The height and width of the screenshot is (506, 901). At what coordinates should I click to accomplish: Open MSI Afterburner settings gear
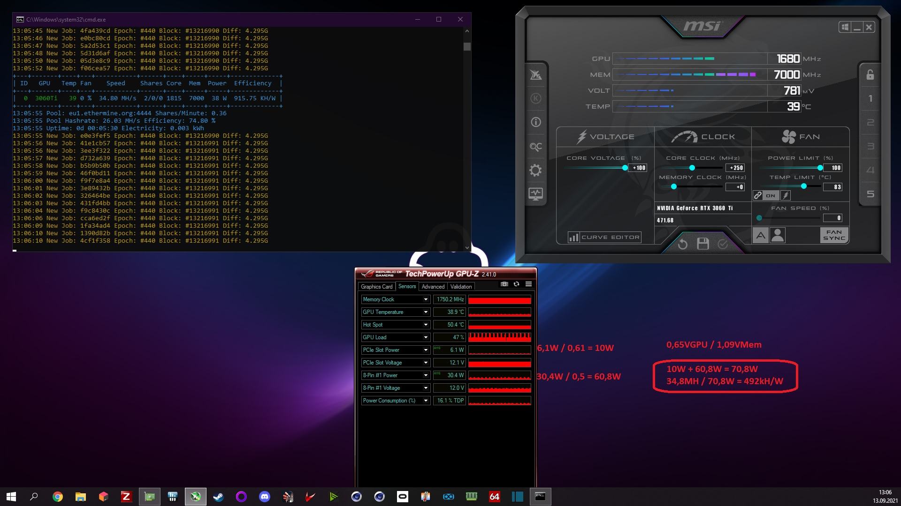tap(535, 170)
